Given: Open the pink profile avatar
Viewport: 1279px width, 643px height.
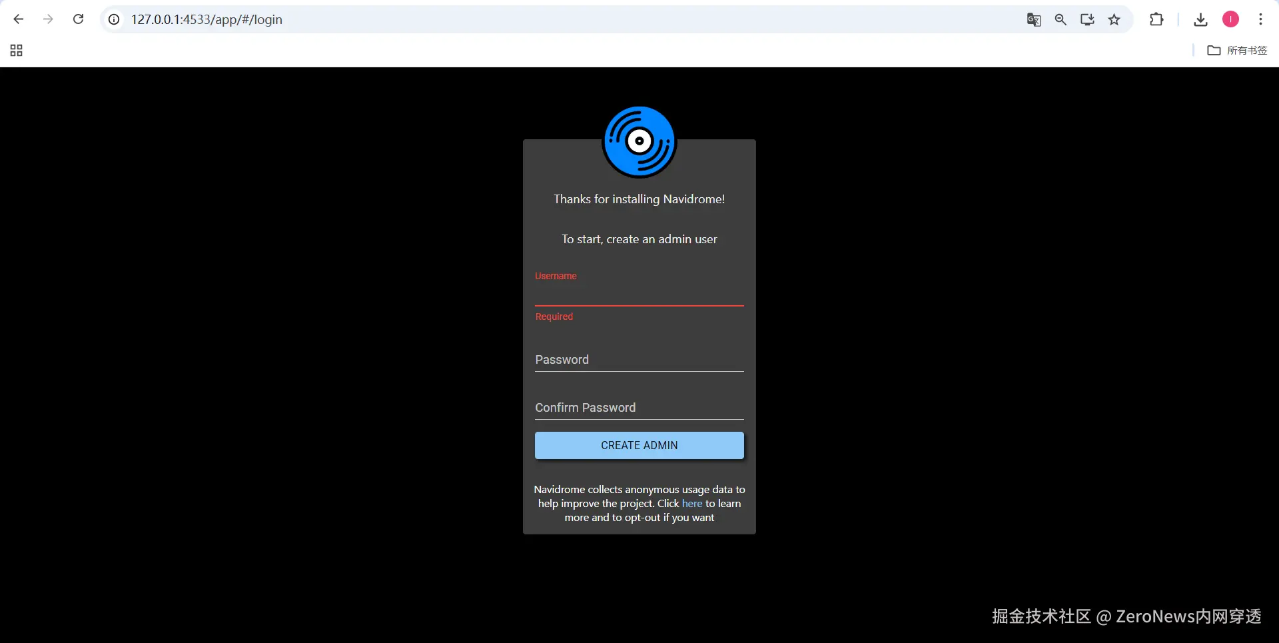Looking at the screenshot, I should click(x=1230, y=19).
